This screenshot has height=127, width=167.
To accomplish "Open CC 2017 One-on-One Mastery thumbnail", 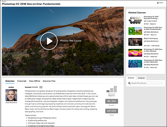I will (x=135, y=53).
